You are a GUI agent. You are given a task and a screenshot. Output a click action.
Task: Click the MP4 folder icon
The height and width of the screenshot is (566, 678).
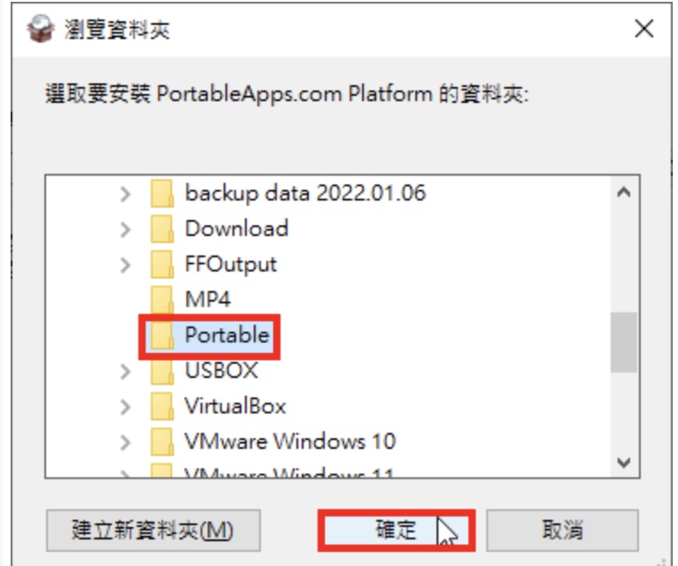[x=162, y=300]
